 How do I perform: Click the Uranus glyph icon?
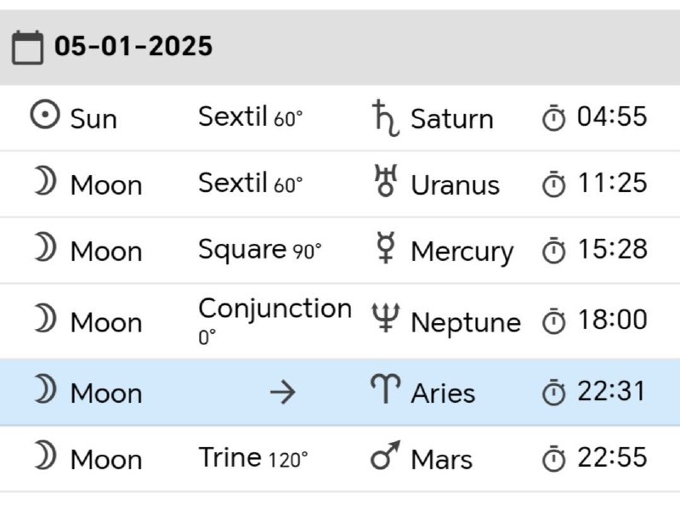click(x=386, y=181)
